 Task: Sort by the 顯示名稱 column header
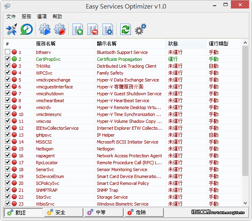[130, 43]
